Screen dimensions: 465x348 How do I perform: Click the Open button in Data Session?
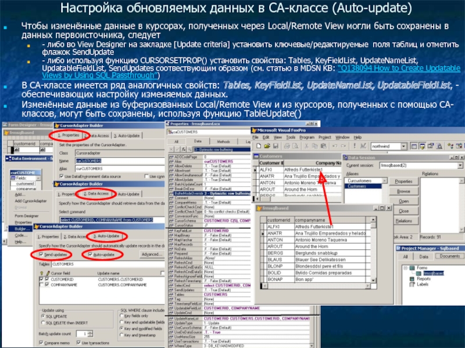[403, 201]
